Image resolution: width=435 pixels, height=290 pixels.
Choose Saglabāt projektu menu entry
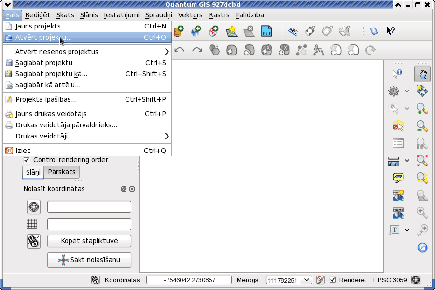coord(87,63)
